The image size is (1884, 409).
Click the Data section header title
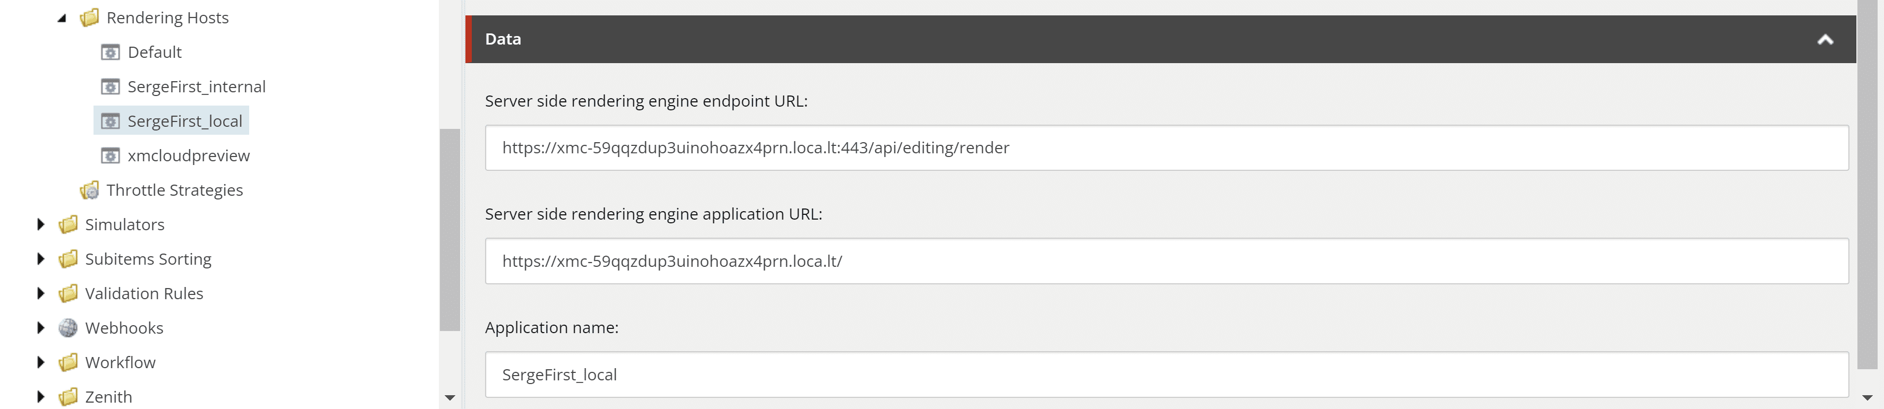[x=503, y=39]
